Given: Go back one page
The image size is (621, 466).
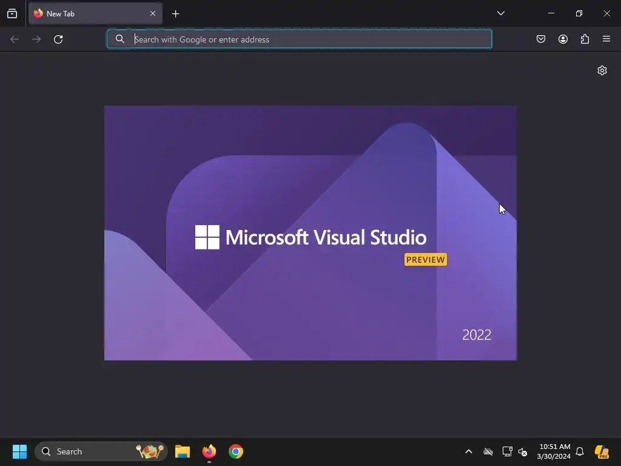Looking at the screenshot, I should (15, 39).
